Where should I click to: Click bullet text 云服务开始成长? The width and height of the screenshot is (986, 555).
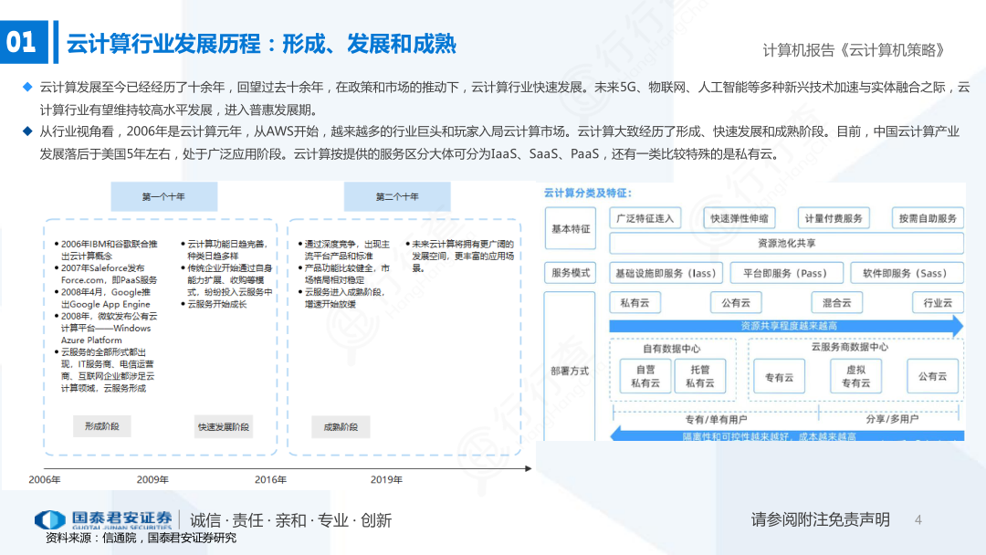coord(217,304)
